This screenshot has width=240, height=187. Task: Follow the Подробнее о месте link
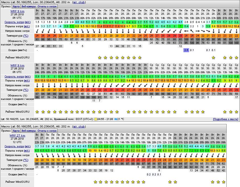pos(225,119)
